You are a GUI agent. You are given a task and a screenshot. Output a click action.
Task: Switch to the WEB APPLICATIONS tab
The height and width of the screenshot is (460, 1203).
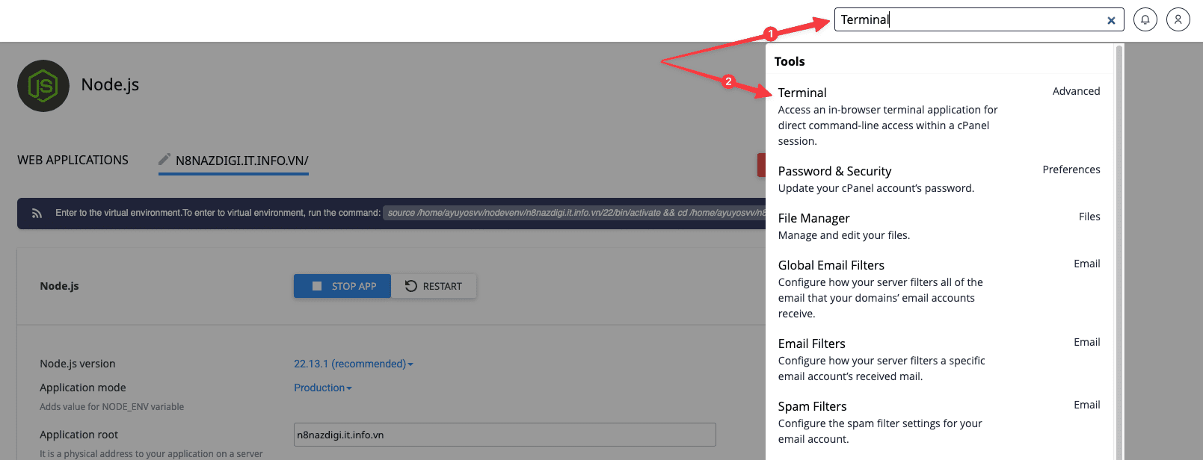click(72, 160)
